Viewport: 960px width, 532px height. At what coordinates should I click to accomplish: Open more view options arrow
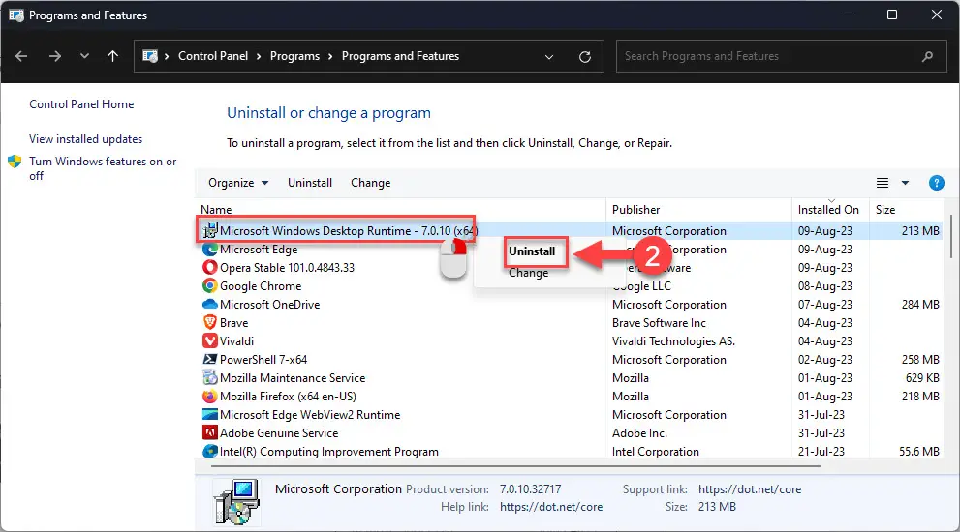pyautogui.click(x=905, y=183)
